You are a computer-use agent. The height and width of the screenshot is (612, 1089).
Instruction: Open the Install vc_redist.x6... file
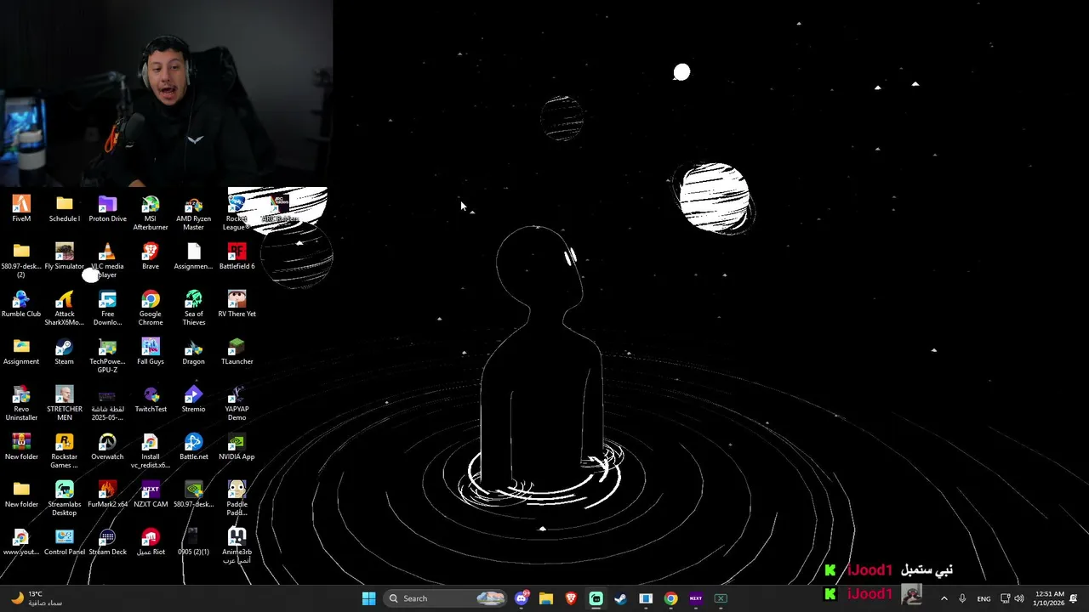click(151, 450)
